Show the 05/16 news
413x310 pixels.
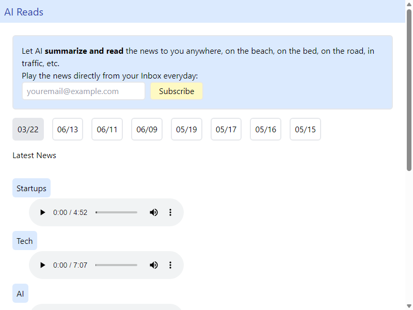265,130
